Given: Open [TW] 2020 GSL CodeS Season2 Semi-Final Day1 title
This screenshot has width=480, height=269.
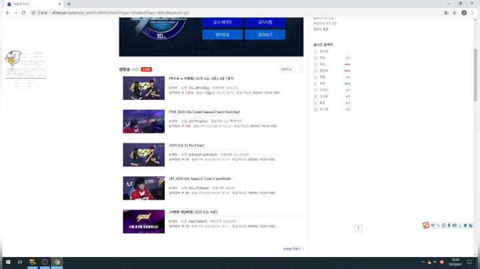Looking at the screenshot, I should point(205,112).
